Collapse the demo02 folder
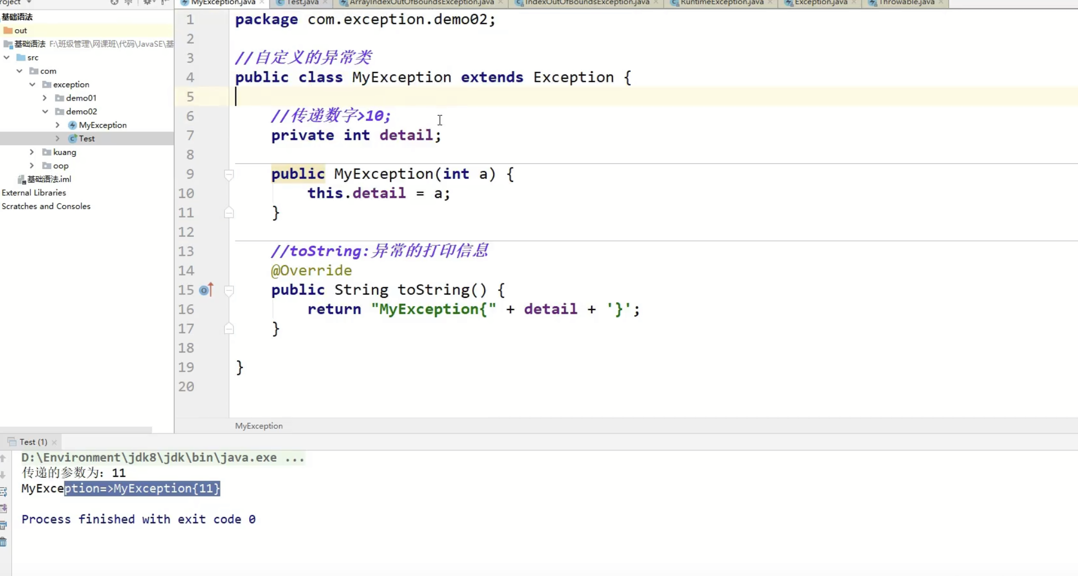 coord(45,112)
